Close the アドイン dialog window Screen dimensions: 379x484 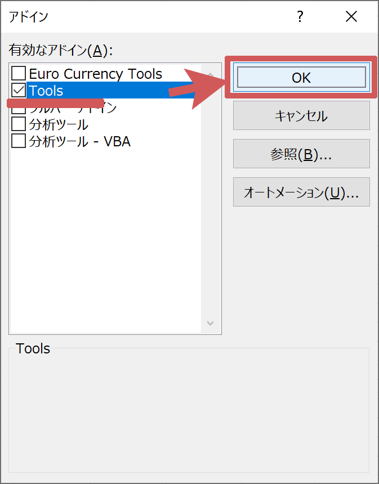click(x=351, y=17)
